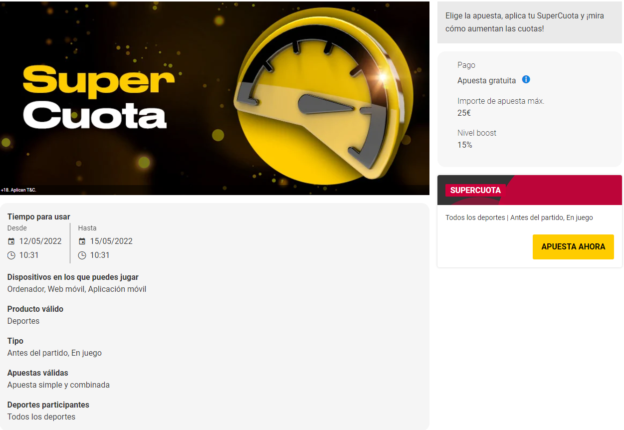Click the 25€ max bet amount
The height and width of the screenshot is (430, 624).
464,113
